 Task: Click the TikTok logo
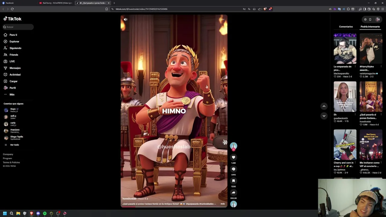(12, 19)
